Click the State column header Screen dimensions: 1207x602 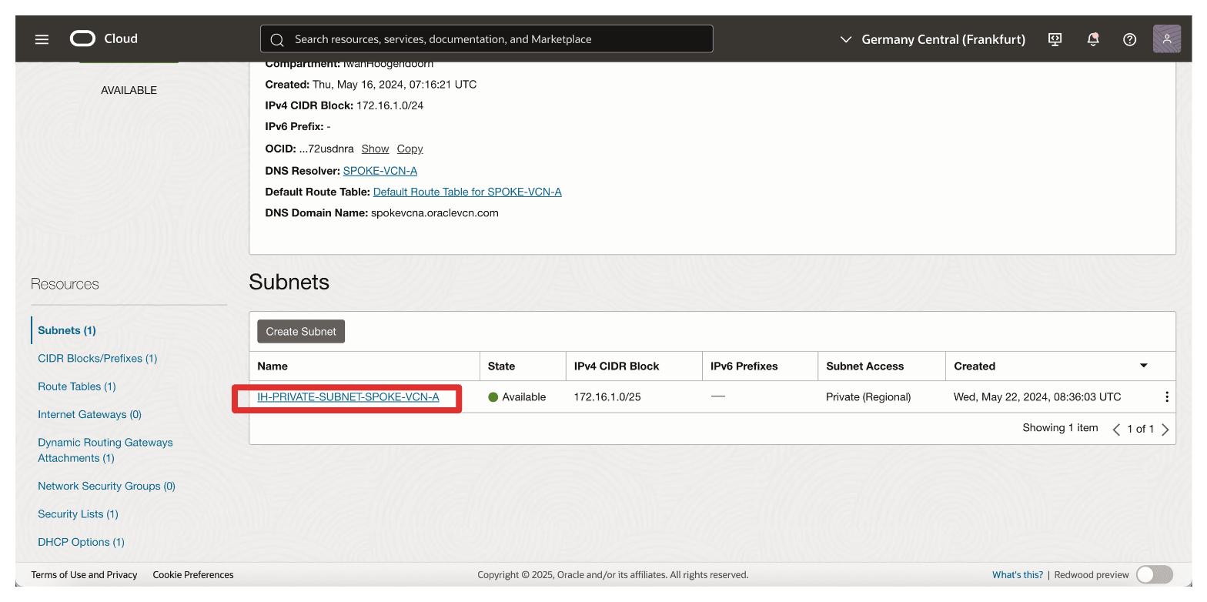tap(502, 366)
